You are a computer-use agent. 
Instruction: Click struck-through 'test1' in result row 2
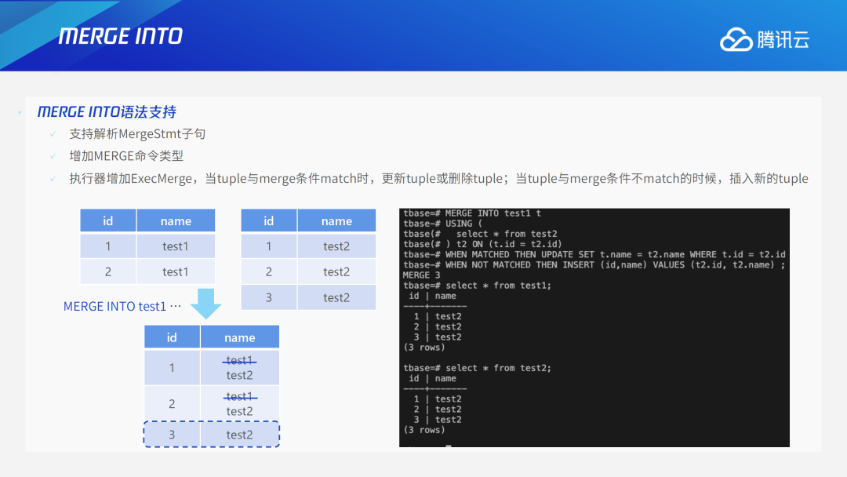pyautogui.click(x=240, y=396)
